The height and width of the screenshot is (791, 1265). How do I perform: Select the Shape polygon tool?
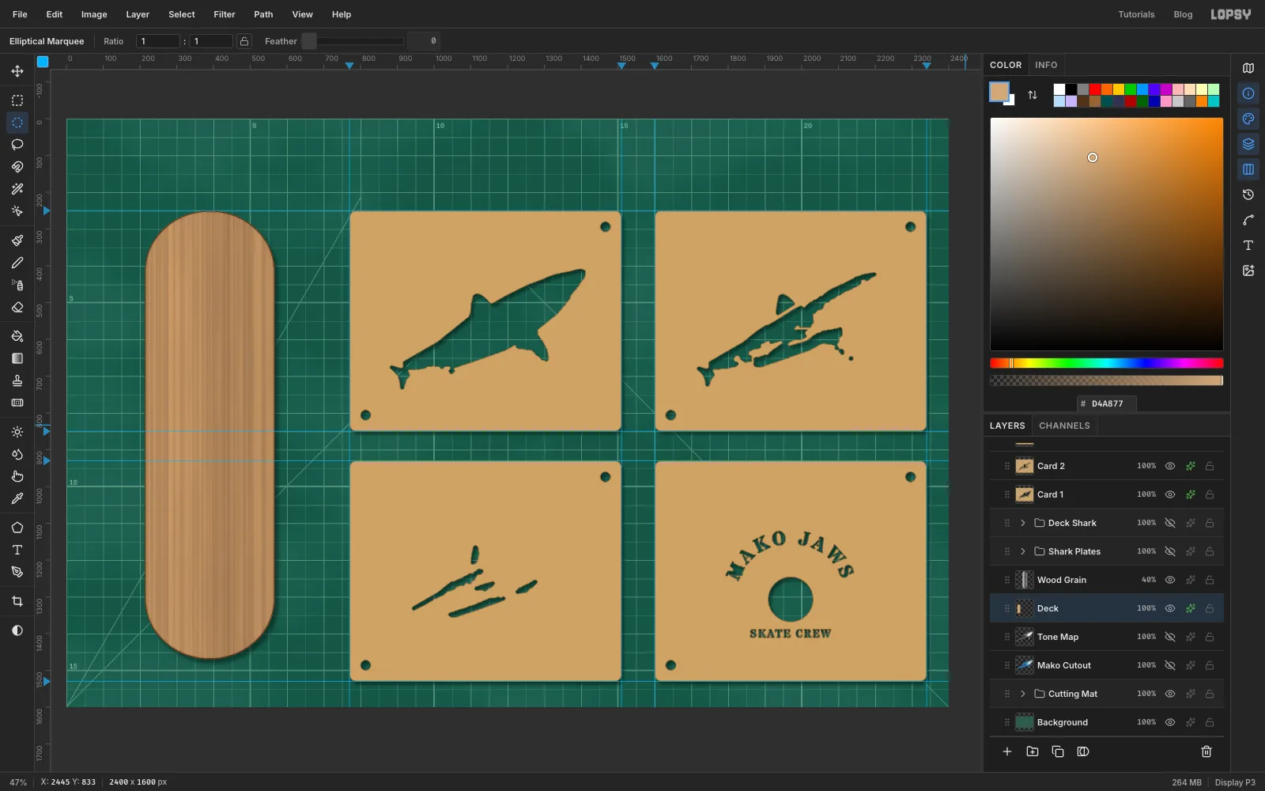(17, 528)
